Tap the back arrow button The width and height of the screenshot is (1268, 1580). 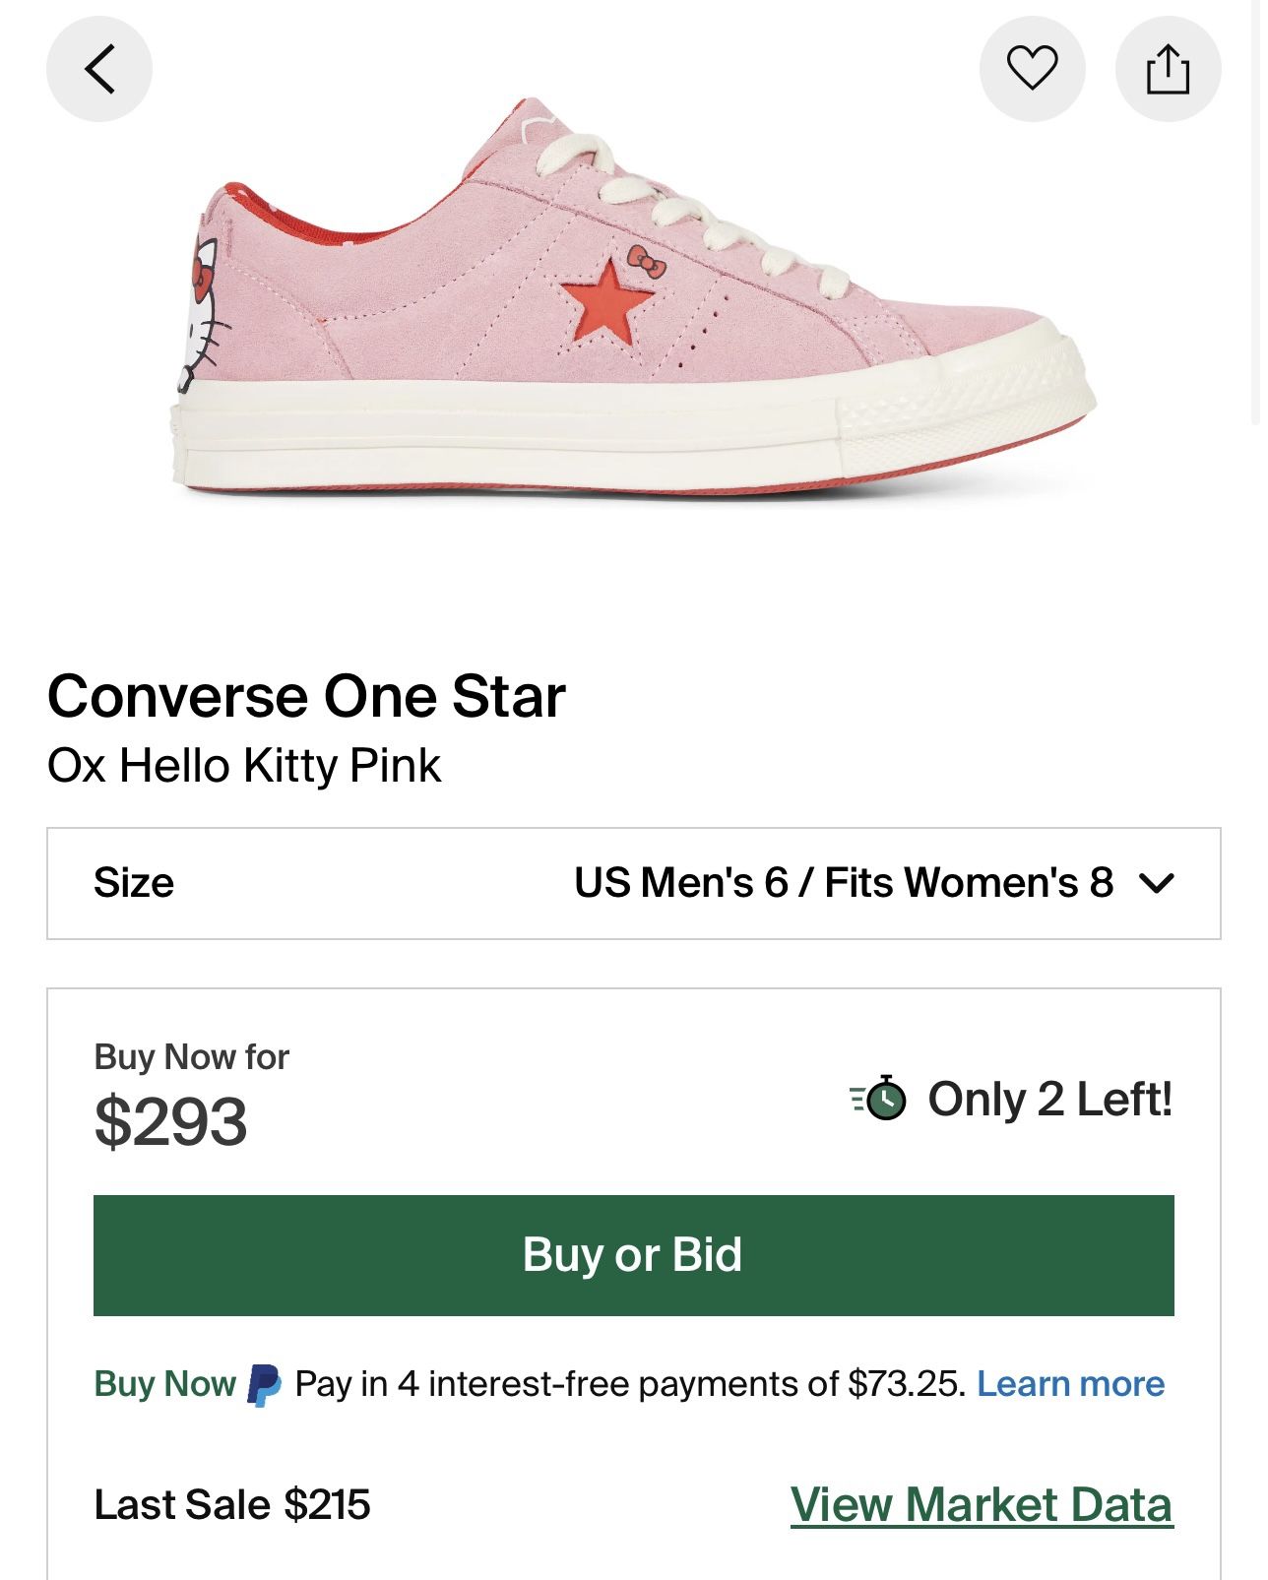(x=99, y=69)
